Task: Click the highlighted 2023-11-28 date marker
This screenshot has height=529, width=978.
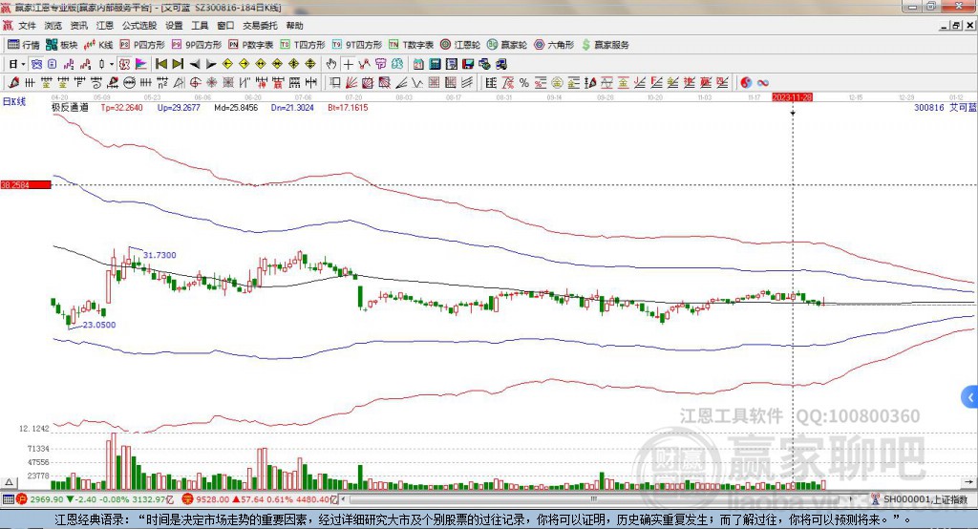Action: [x=792, y=97]
